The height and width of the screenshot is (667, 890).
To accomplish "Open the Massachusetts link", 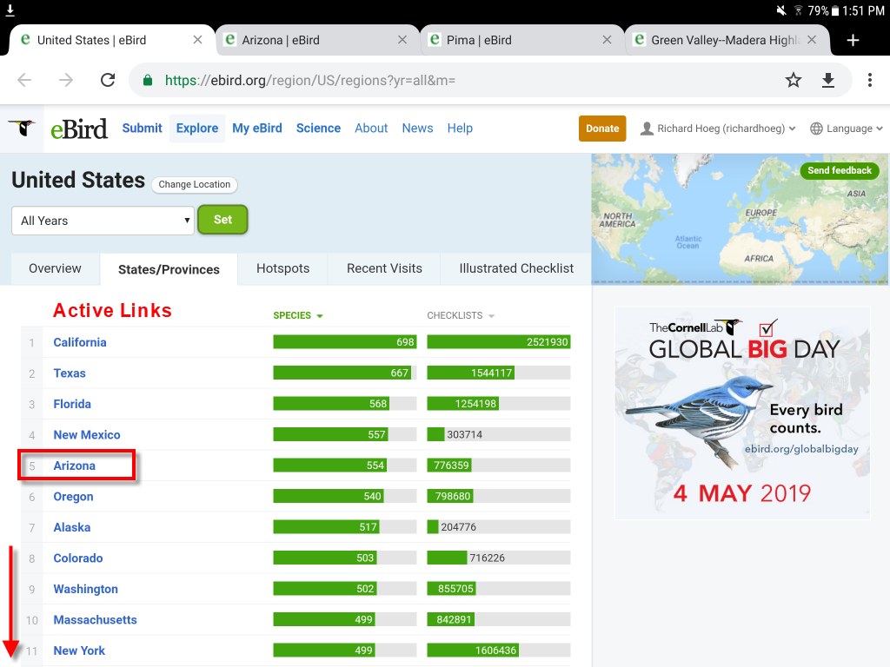I will (96, 620).
